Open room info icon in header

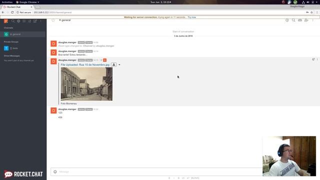pyautogui.click(x=287, y=20)
